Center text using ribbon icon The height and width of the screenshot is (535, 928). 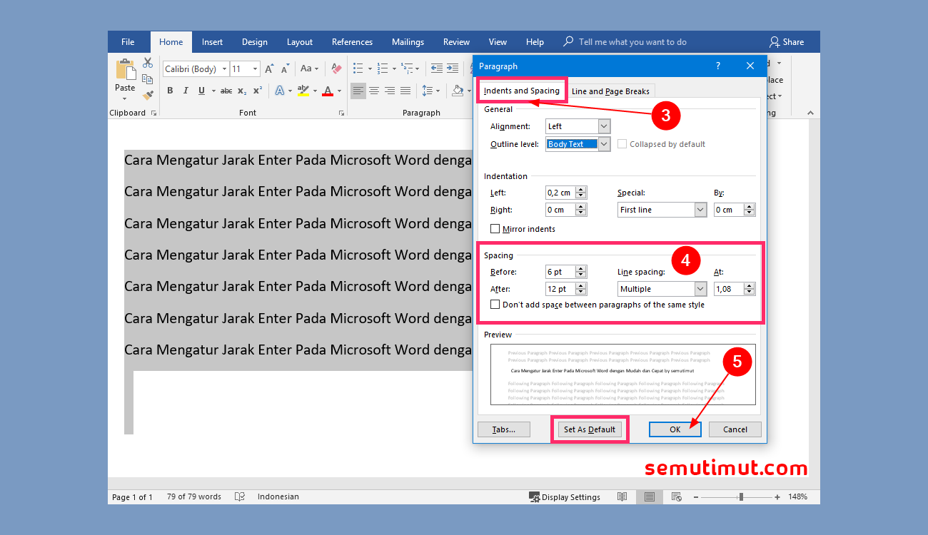374,91
